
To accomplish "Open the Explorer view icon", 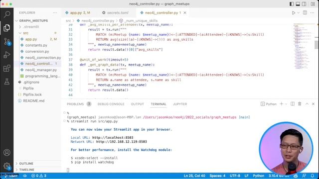I will 7,28.
